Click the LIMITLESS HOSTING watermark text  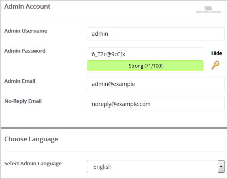pyautogui.click(x=208, y=12)
